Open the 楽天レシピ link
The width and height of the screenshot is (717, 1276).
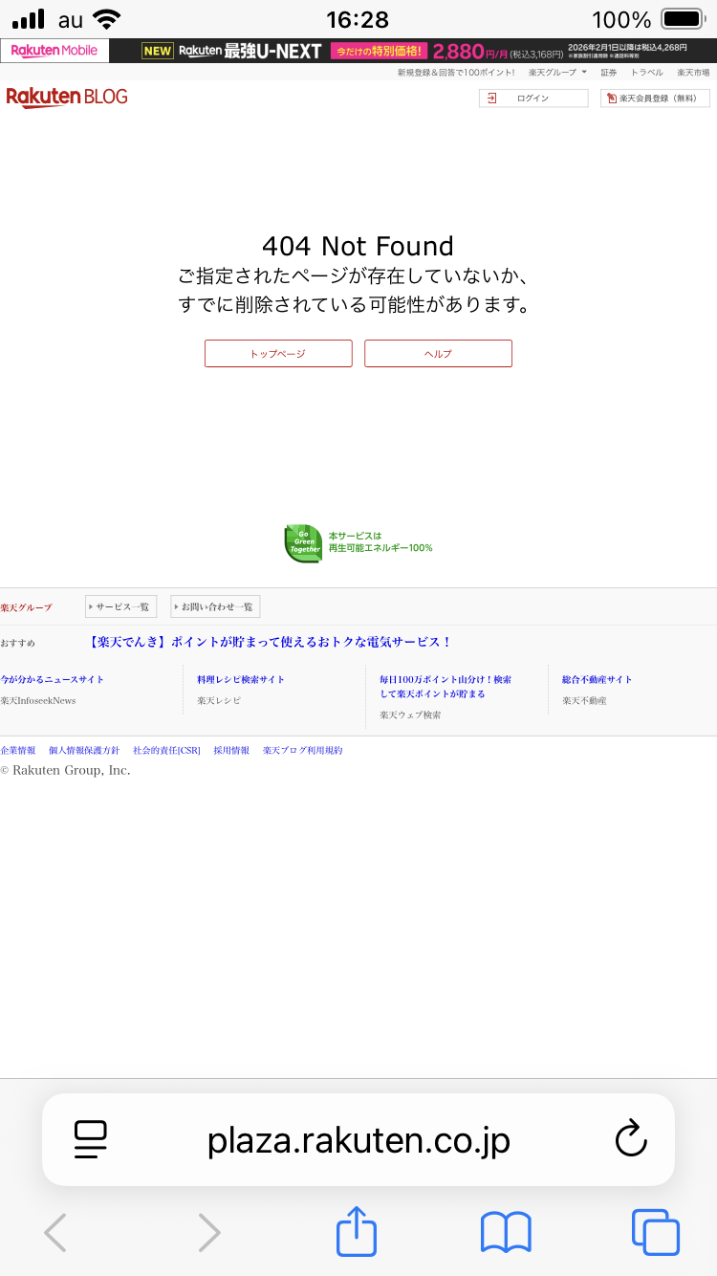pos(219,700)
